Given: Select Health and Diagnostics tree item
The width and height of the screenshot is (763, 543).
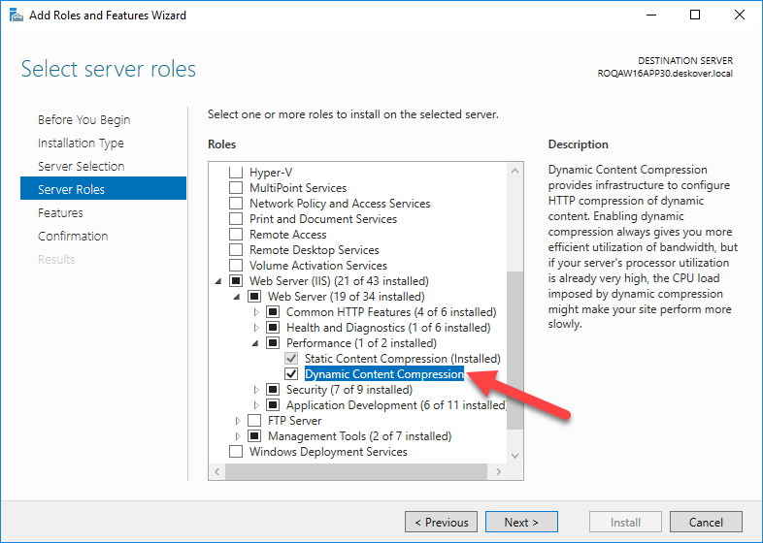Looking at the screenshot, I should 374,328.
